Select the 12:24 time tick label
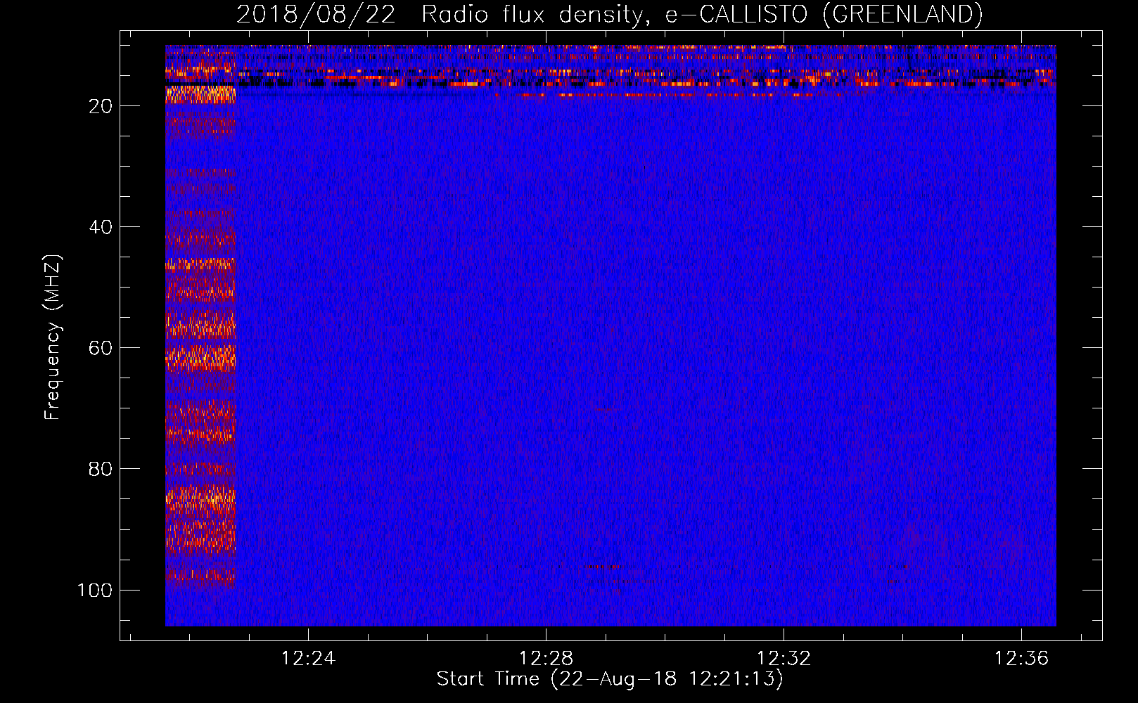 point(308,659)
